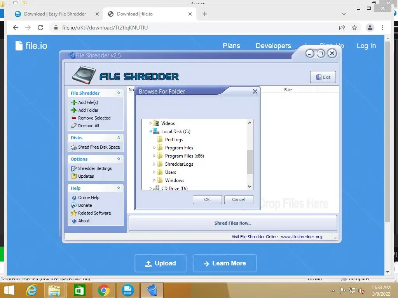Screen dimensions: 398x298
Task: Click the Add Folder green plus icon
Action: click(x=73, y=110)
